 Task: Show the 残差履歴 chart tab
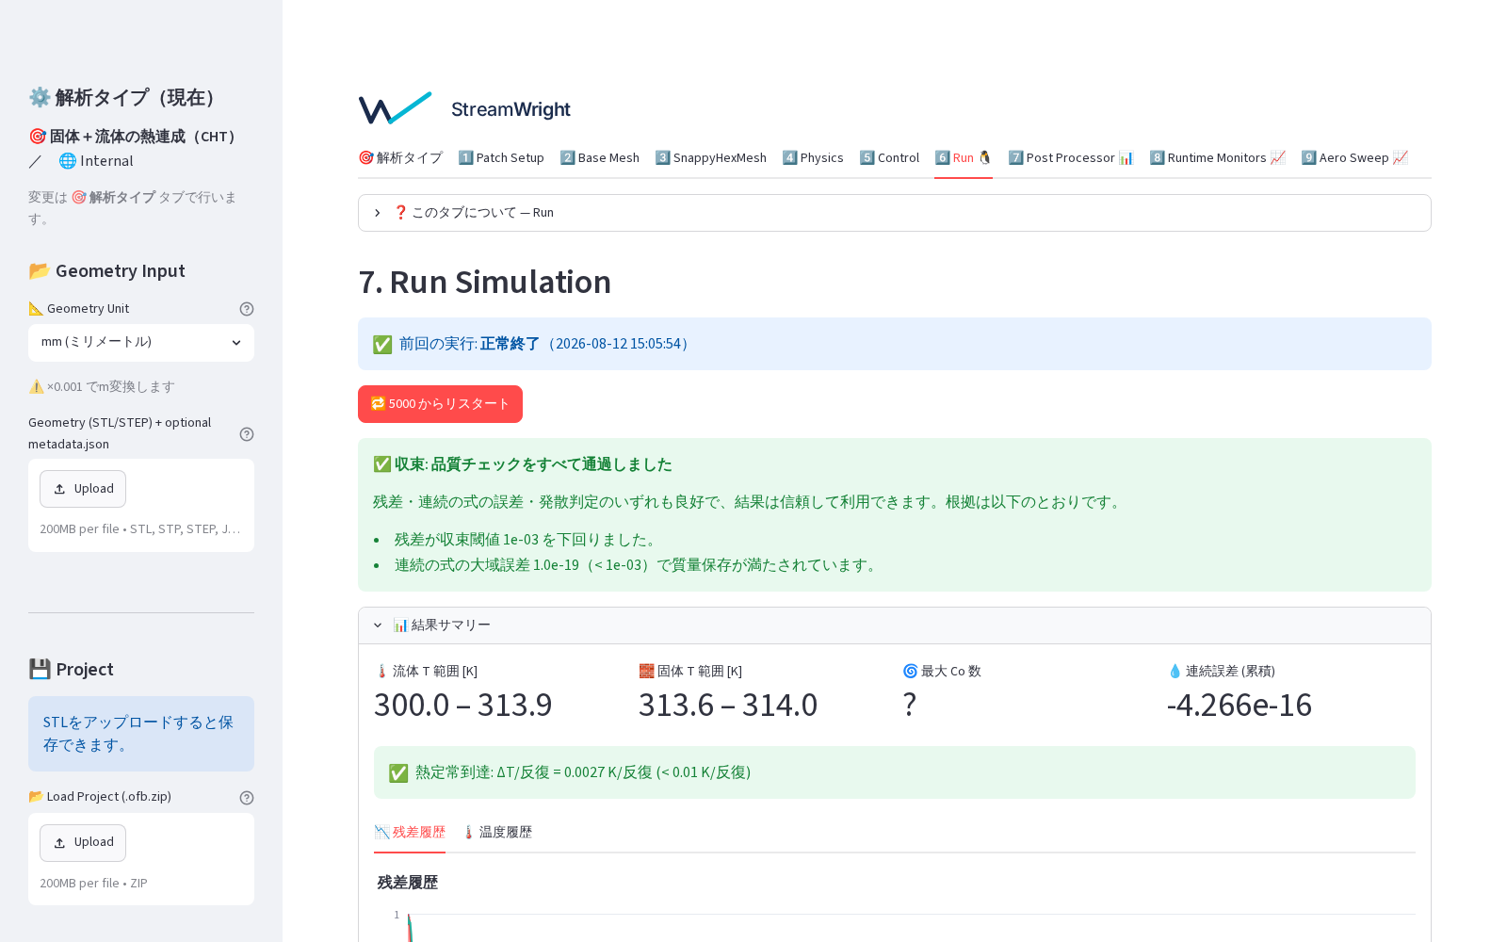410,833
